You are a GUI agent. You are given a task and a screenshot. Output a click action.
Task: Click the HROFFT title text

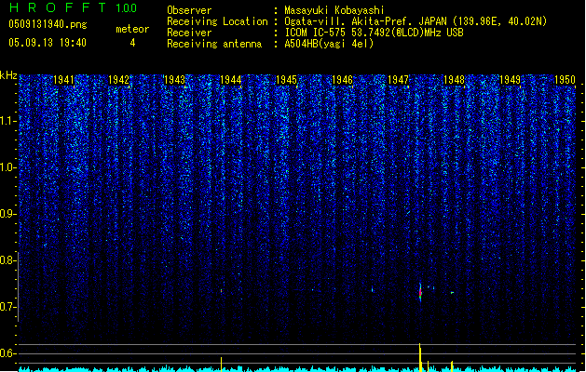57,7
